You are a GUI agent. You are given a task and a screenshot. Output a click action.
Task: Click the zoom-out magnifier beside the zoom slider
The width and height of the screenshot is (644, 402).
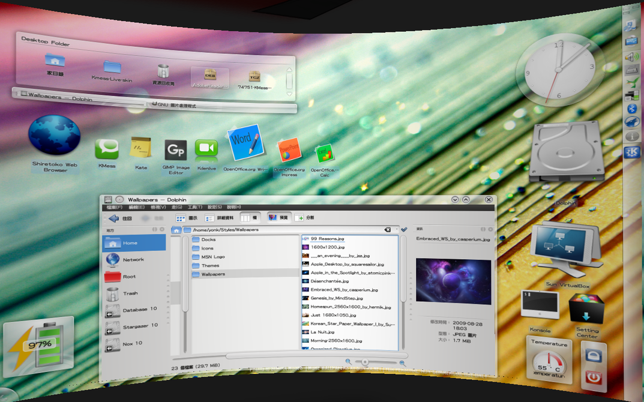pos(348,361)
